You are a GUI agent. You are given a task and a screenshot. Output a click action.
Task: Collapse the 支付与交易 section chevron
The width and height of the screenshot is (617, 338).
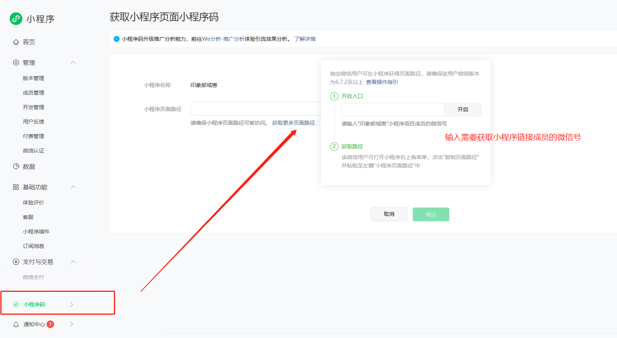(73, 262)
